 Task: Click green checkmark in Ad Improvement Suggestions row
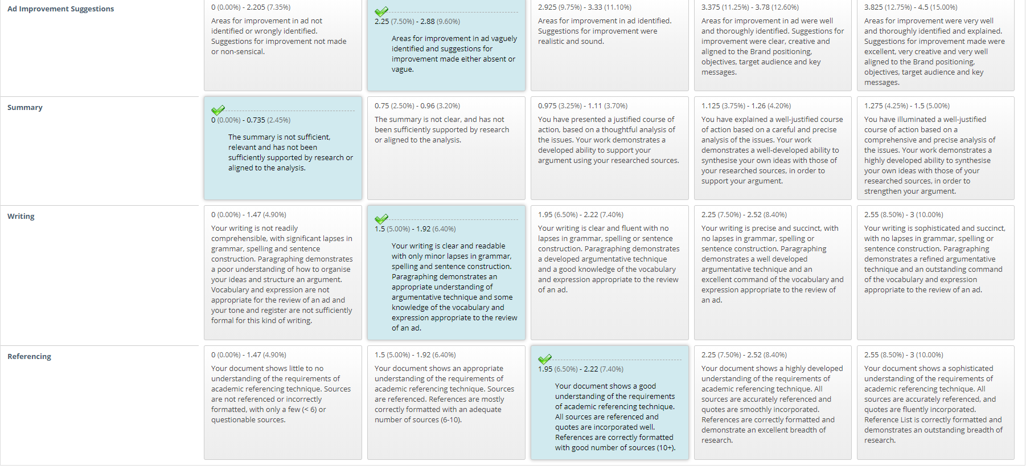(x=381, y=11)
